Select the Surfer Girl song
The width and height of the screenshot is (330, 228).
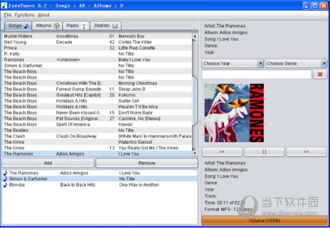point(97,101)
